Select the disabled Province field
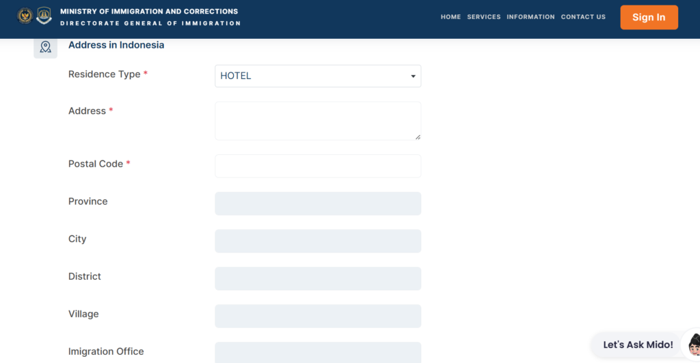The width and height of the screenshot is (700, 363). [318, 203]
